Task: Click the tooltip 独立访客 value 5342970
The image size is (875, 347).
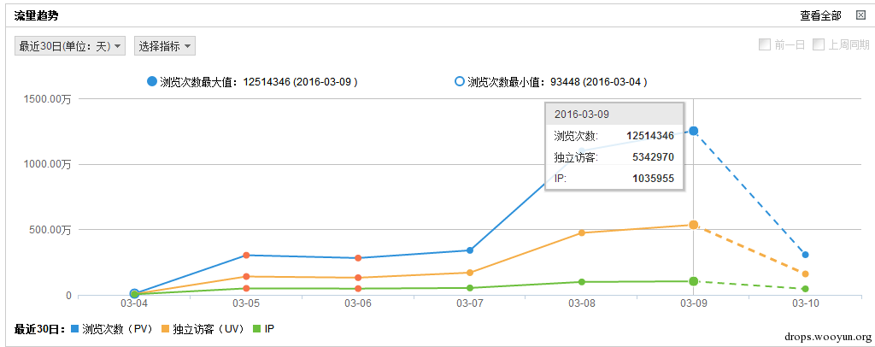Action: (653, 157)
